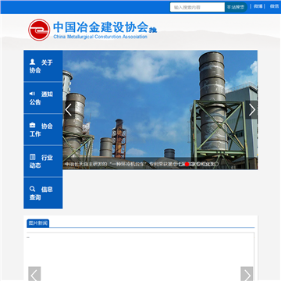Open the 通知公告 sidebar menu item

point(43,98)
